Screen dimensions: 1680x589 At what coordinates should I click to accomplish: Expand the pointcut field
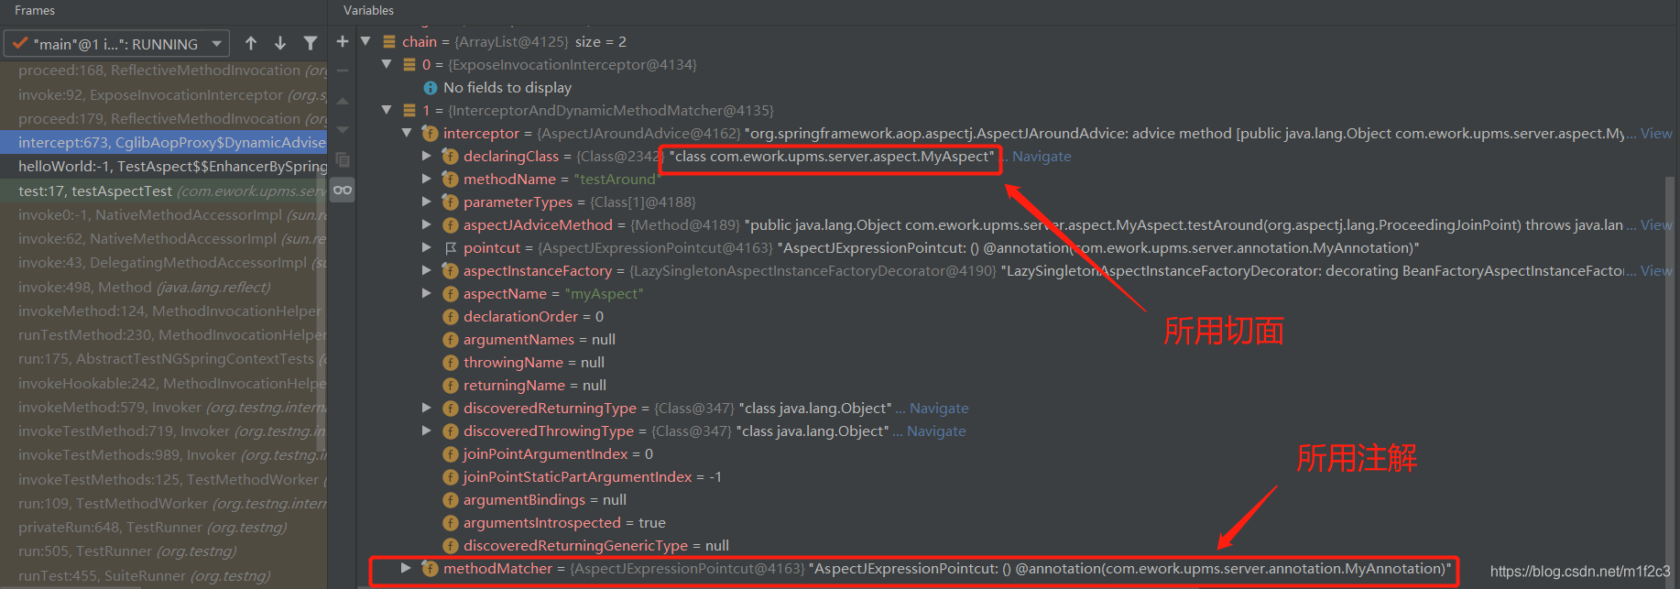click(426, 247)
